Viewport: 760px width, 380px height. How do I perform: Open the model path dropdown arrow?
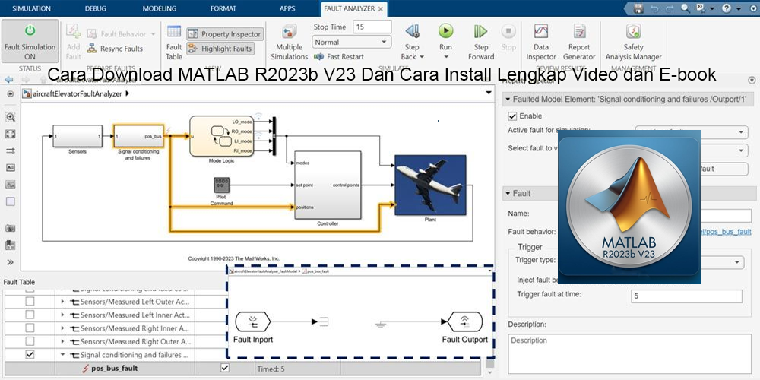pos(489,93)
